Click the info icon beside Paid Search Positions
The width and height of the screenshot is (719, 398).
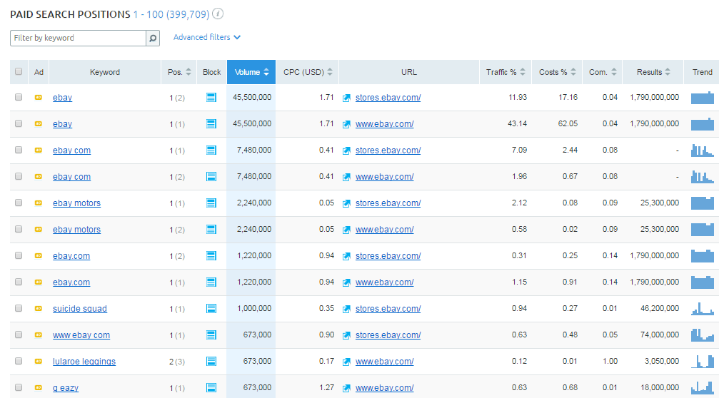tap(218, 14)
